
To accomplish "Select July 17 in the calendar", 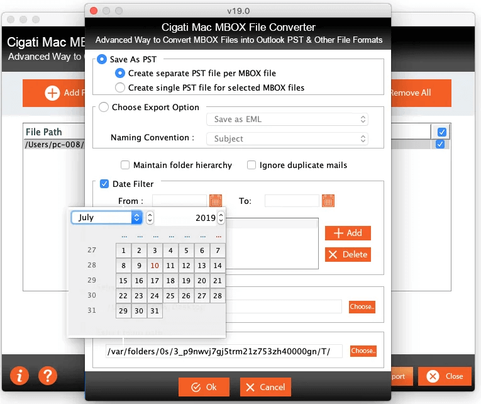I will [x=155, y=281].
